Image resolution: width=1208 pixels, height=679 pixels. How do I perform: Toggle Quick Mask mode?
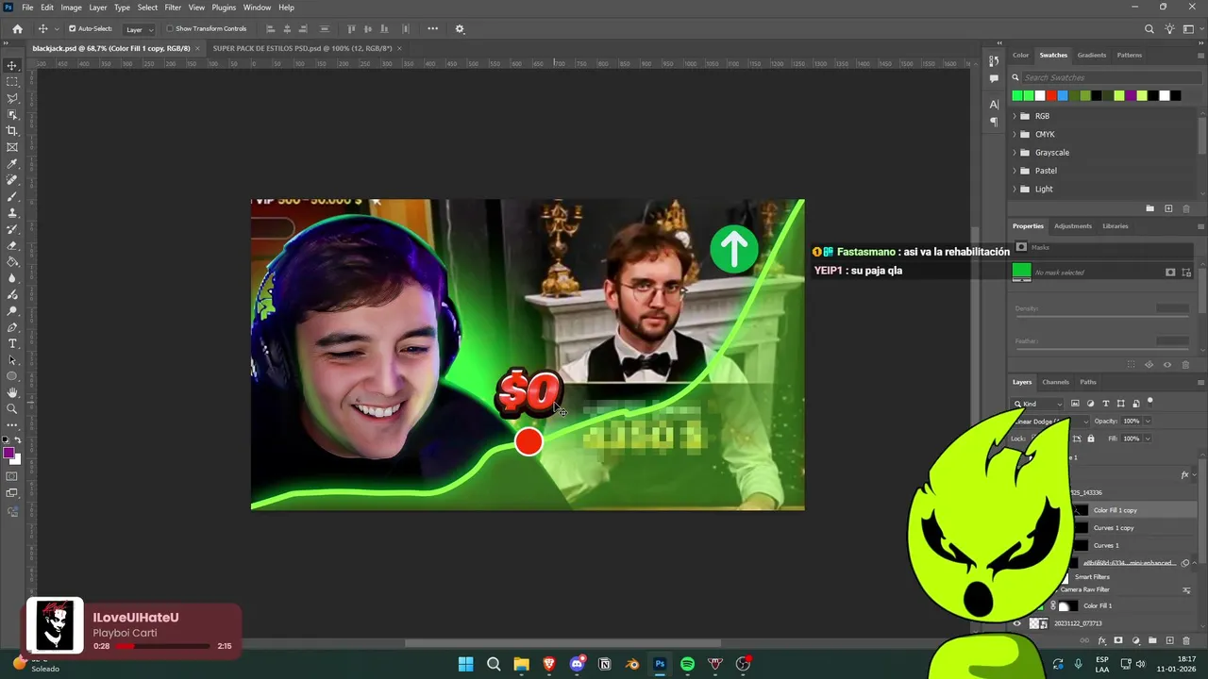pos(12,476)
